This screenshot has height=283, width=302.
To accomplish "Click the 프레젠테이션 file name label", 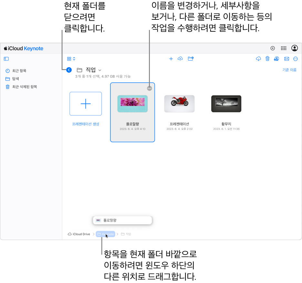I will [x=179, y=124].
